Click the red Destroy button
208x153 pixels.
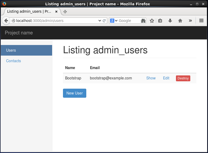[183, 78]
